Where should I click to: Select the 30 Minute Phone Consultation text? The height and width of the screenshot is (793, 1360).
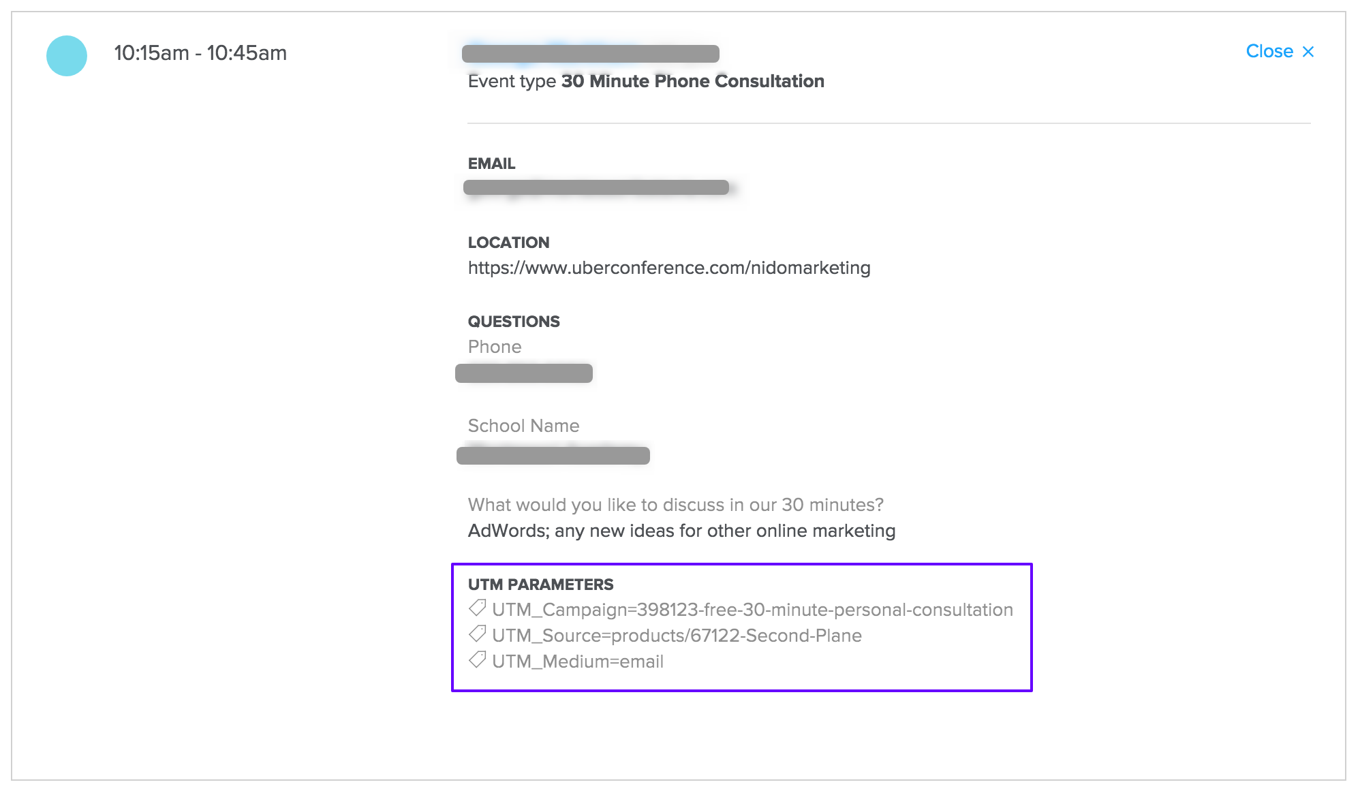tap(692, 81)
